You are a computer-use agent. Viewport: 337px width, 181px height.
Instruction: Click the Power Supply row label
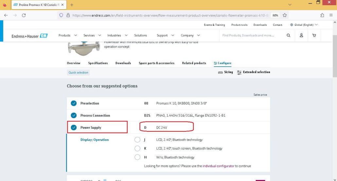click(91, 127)
